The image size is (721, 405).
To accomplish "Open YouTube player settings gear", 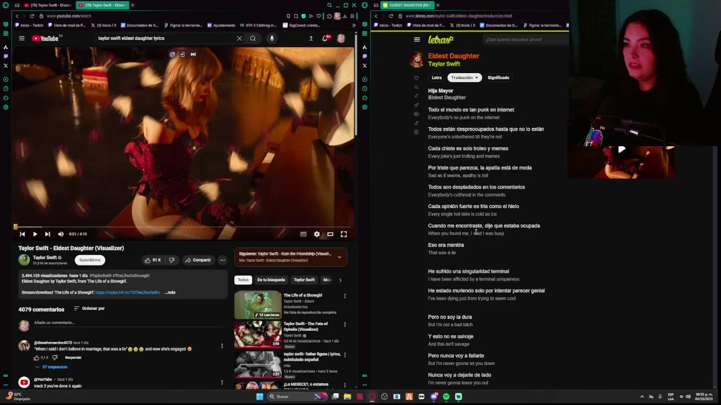I will click(317, 234).
